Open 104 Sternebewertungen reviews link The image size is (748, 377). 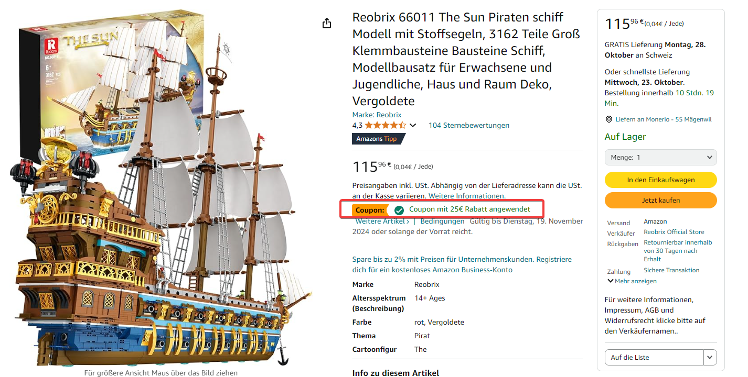pyautogui.click(x=468, y=126)
